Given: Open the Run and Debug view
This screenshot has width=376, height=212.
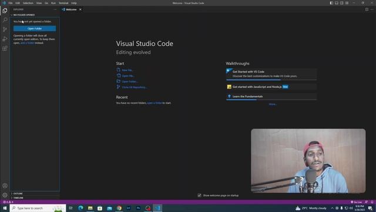Looking at the screenshot, I should tap(5, 39).
